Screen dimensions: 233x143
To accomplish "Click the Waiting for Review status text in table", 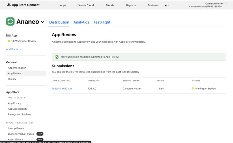I will (206, 89).
